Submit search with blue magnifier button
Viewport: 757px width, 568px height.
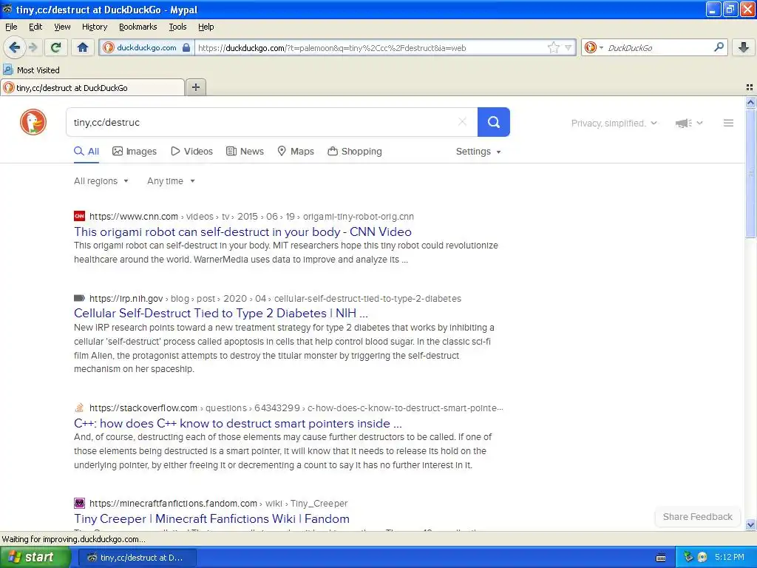click(493, 122)
